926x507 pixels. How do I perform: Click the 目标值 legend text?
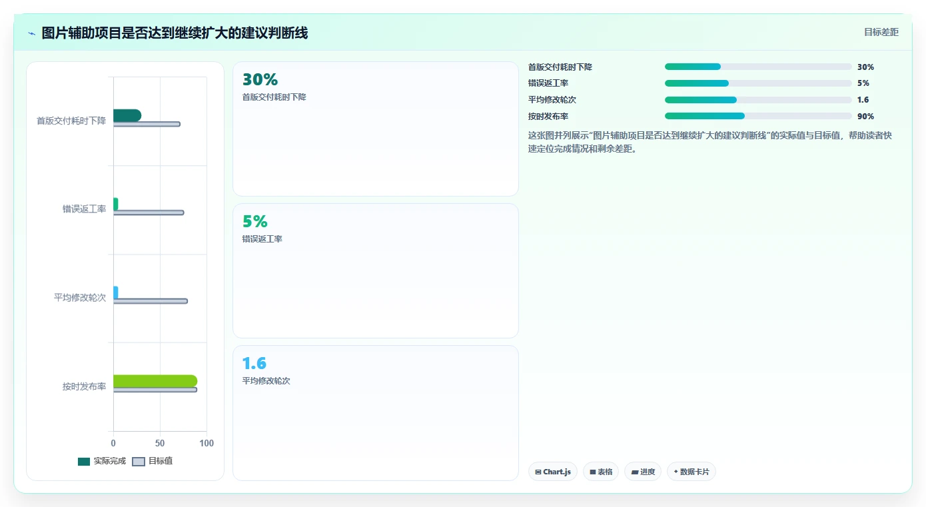[x=161, y=462]
